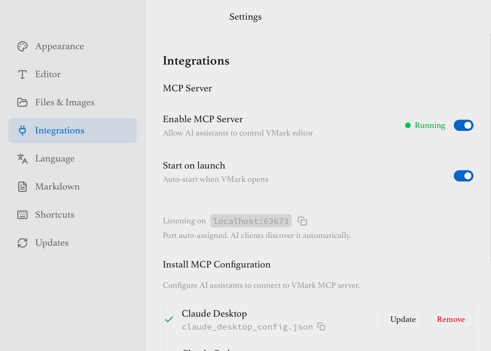This screenshot has width=491, height=351.
Task: Disable the Enable MCP Server toggle
Action: tap(463, 125)
